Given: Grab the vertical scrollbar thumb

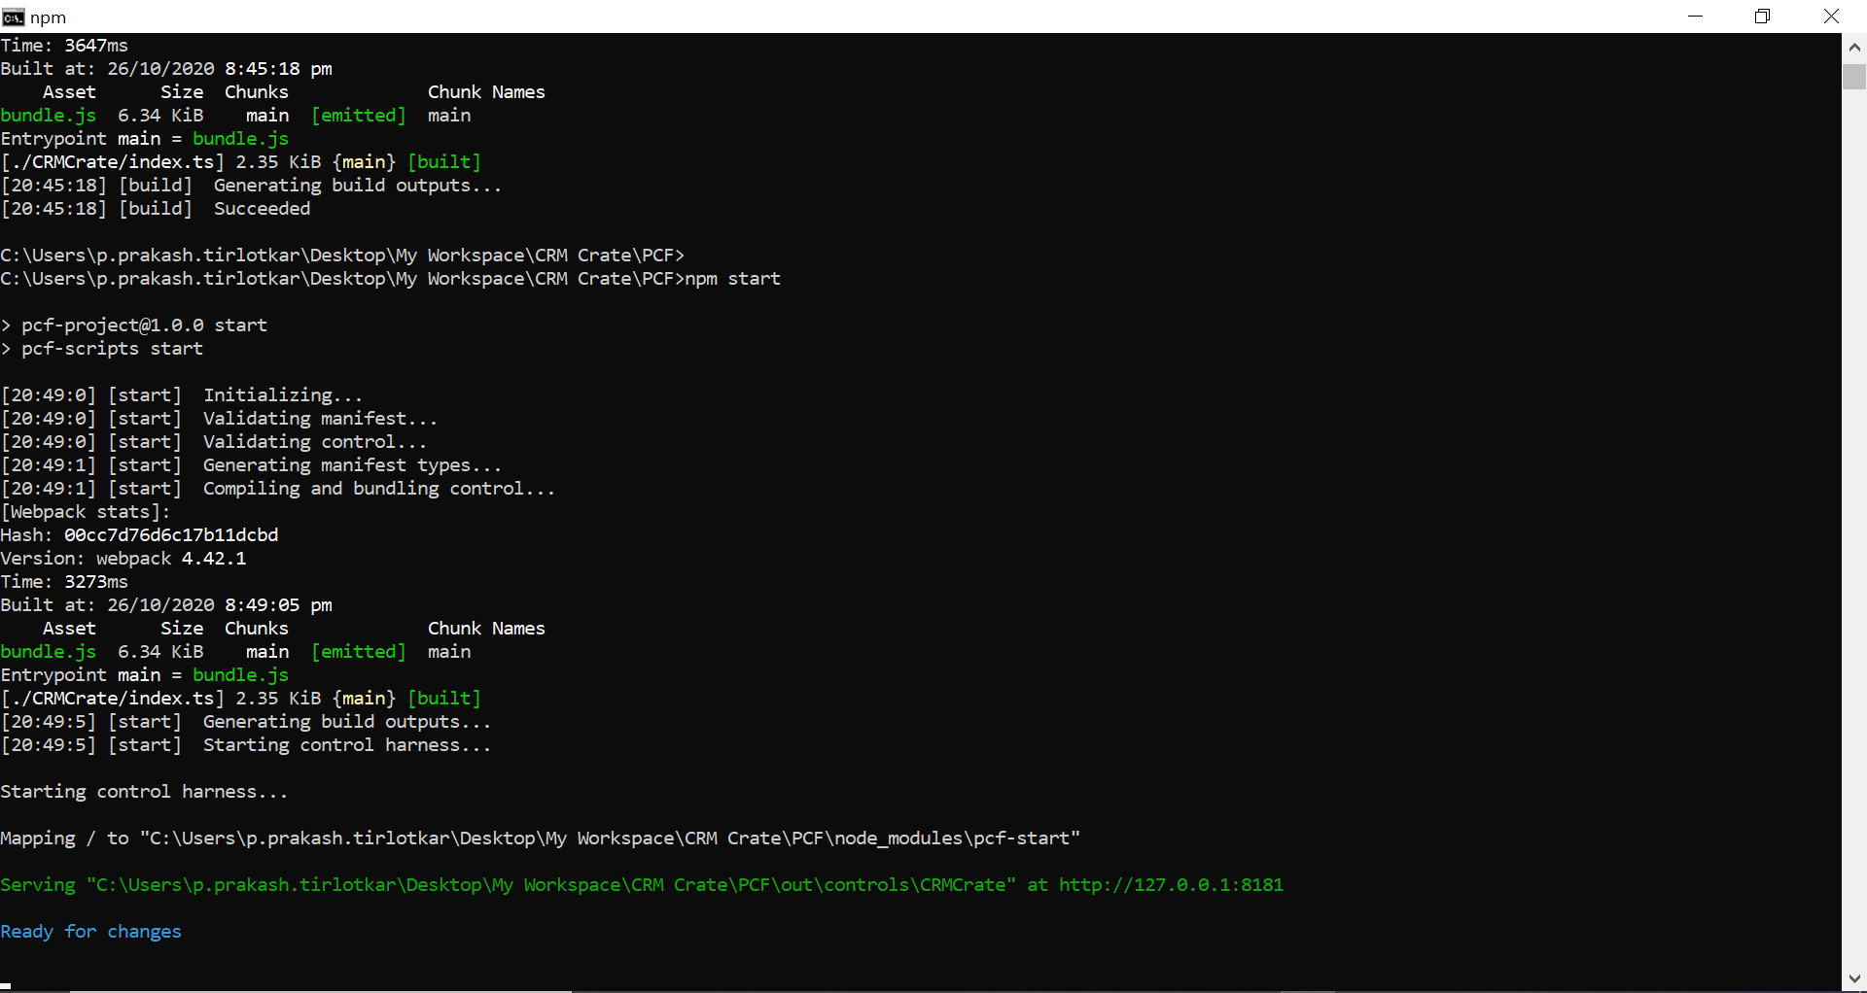Looking at the screenshot, I should [1853, 77].
